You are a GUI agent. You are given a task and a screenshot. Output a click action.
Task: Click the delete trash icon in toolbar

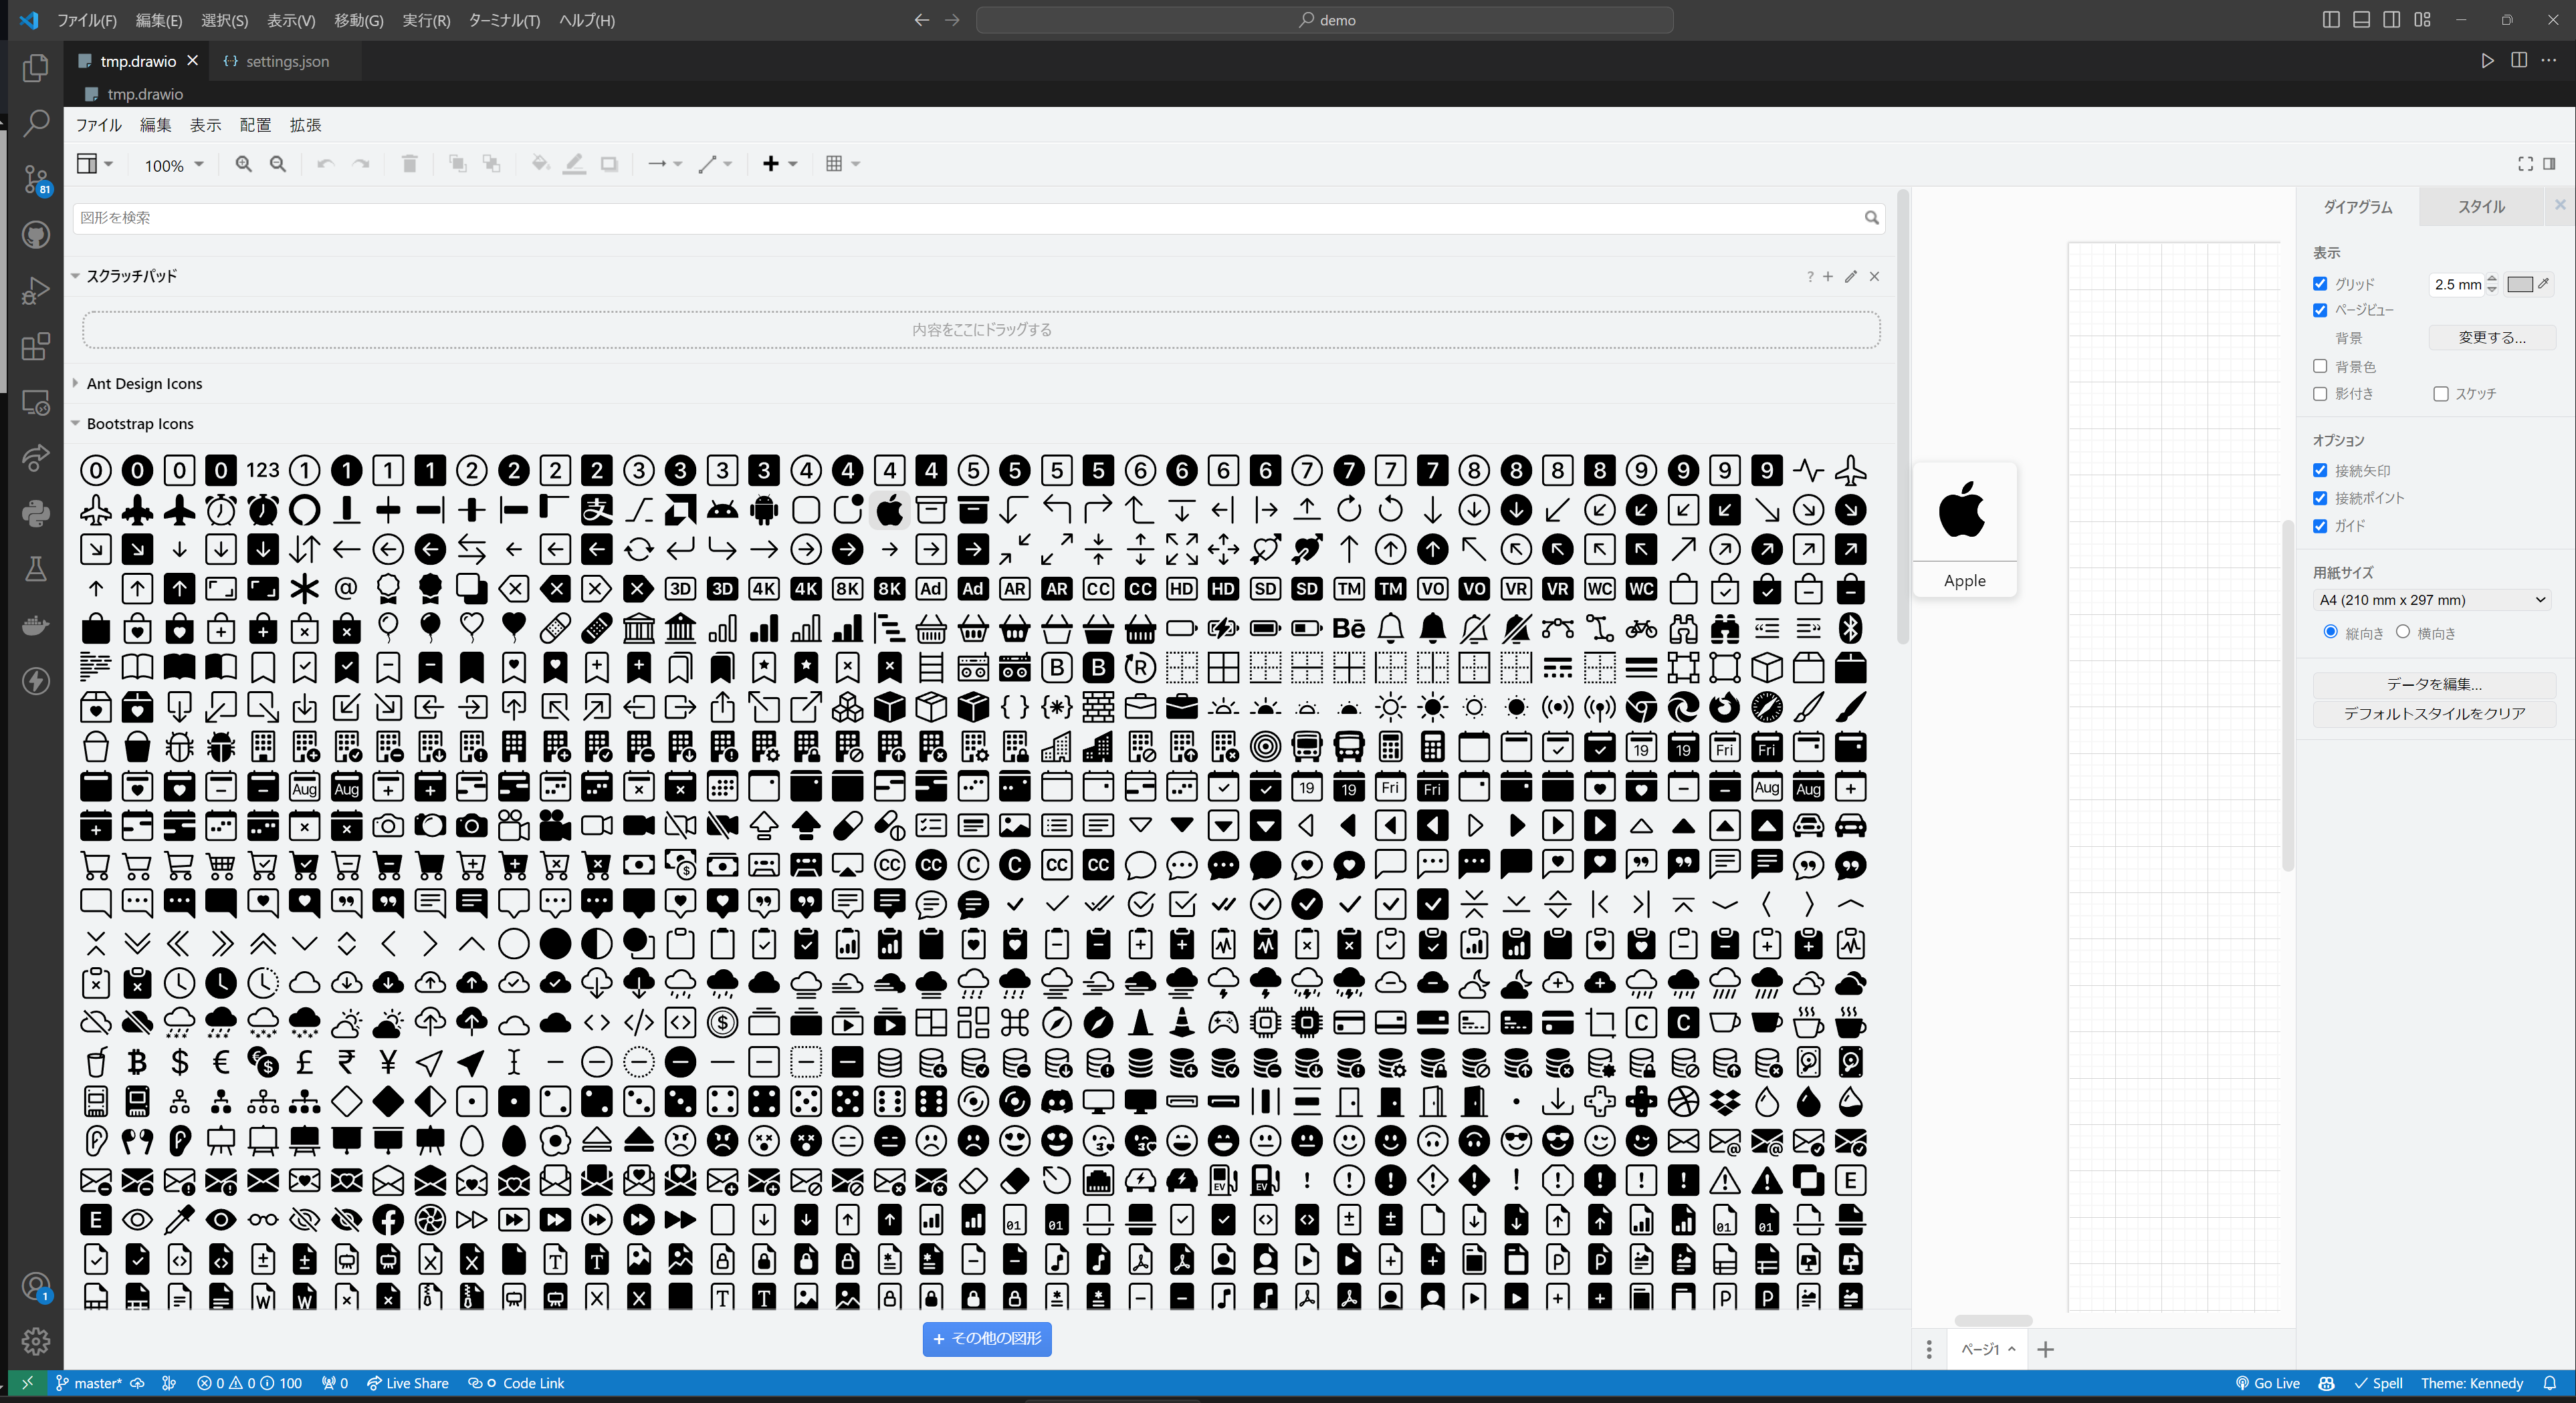(x=409, y=164)
